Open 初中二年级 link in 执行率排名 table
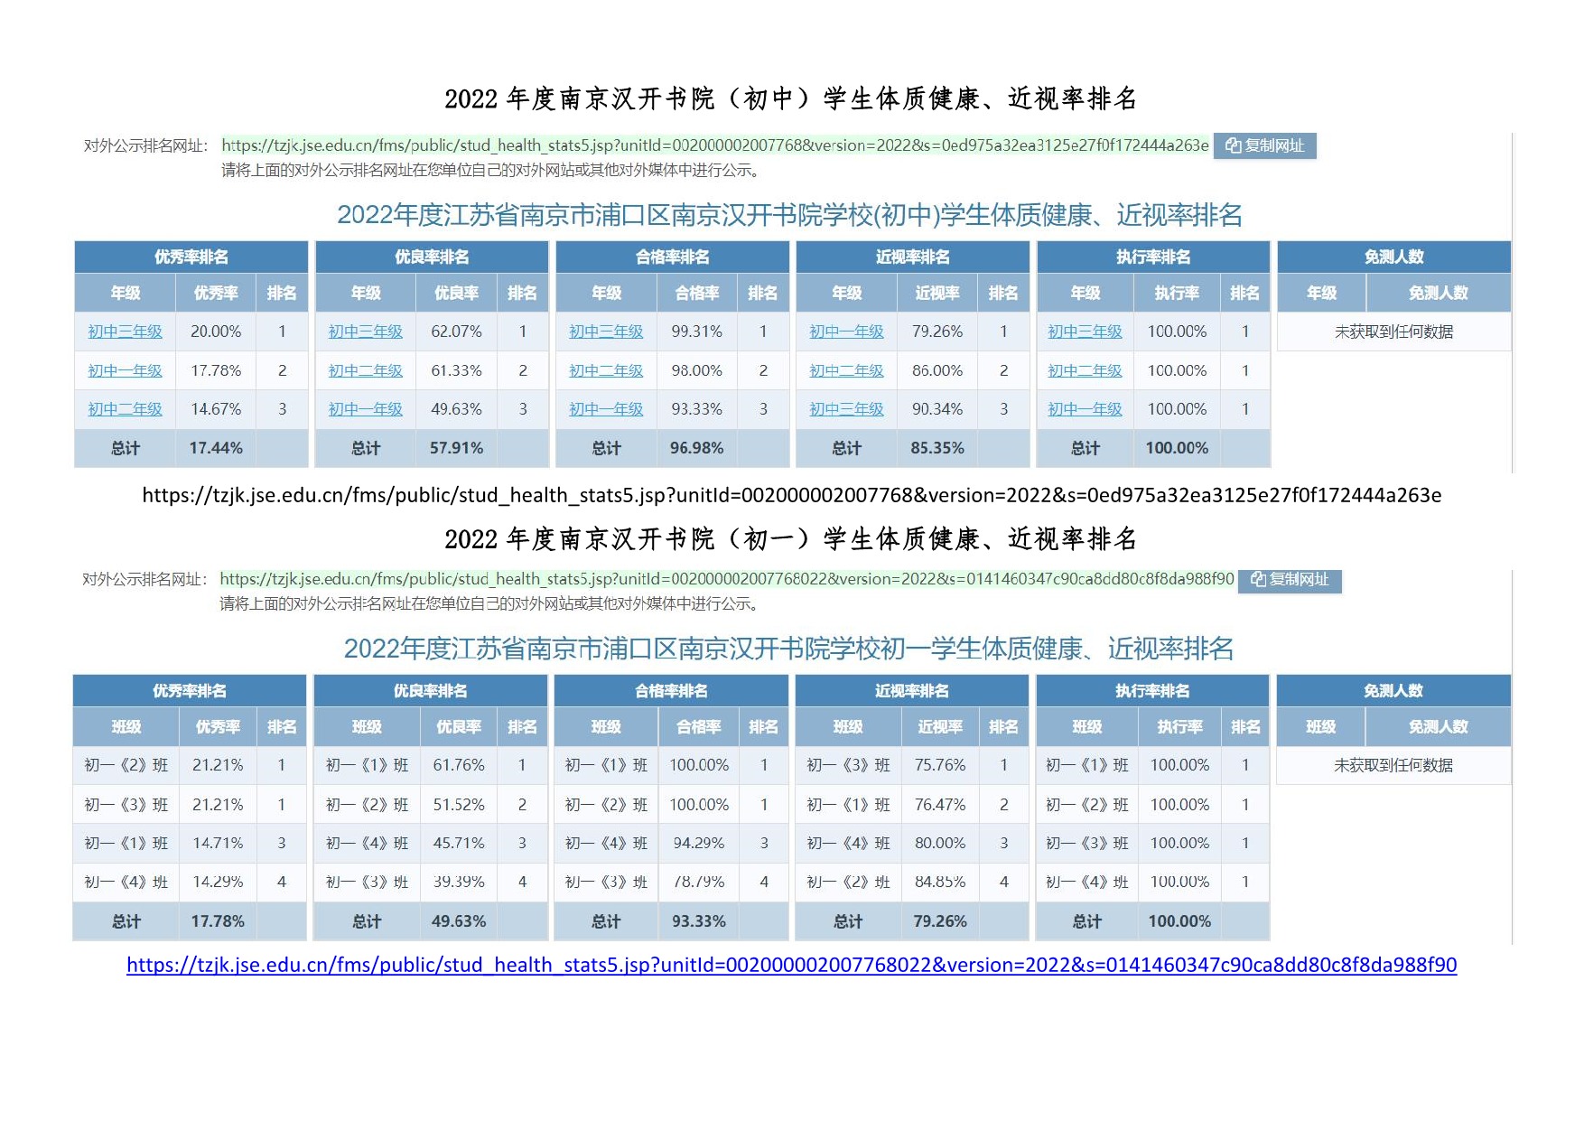Viewport: 1584px width, 1121px height. click(1086, 370)
